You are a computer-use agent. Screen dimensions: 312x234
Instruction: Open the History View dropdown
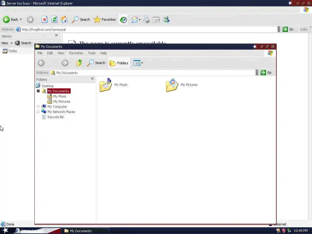point(7,43)
